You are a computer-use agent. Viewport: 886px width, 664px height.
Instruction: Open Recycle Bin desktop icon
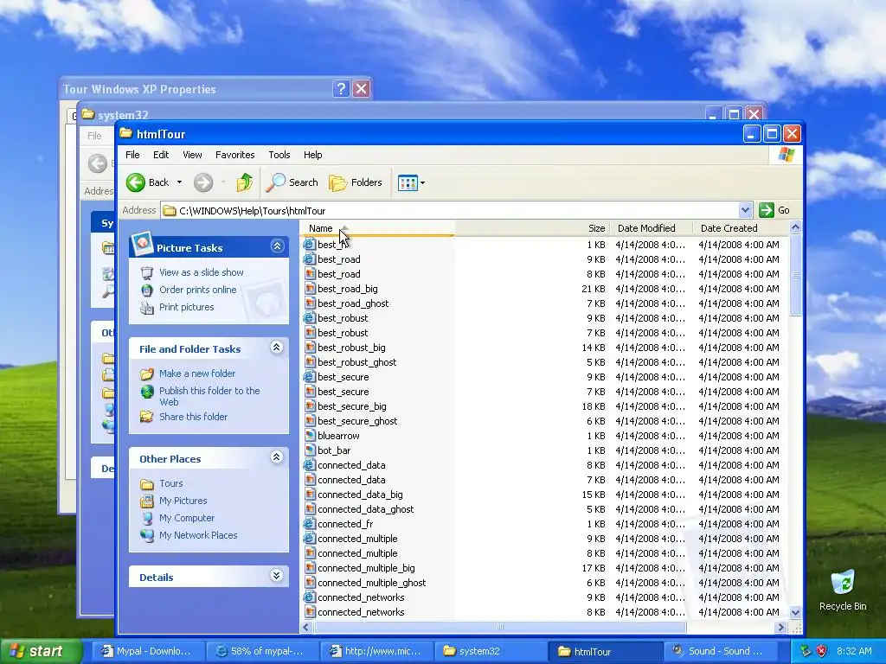coord(843,591)
